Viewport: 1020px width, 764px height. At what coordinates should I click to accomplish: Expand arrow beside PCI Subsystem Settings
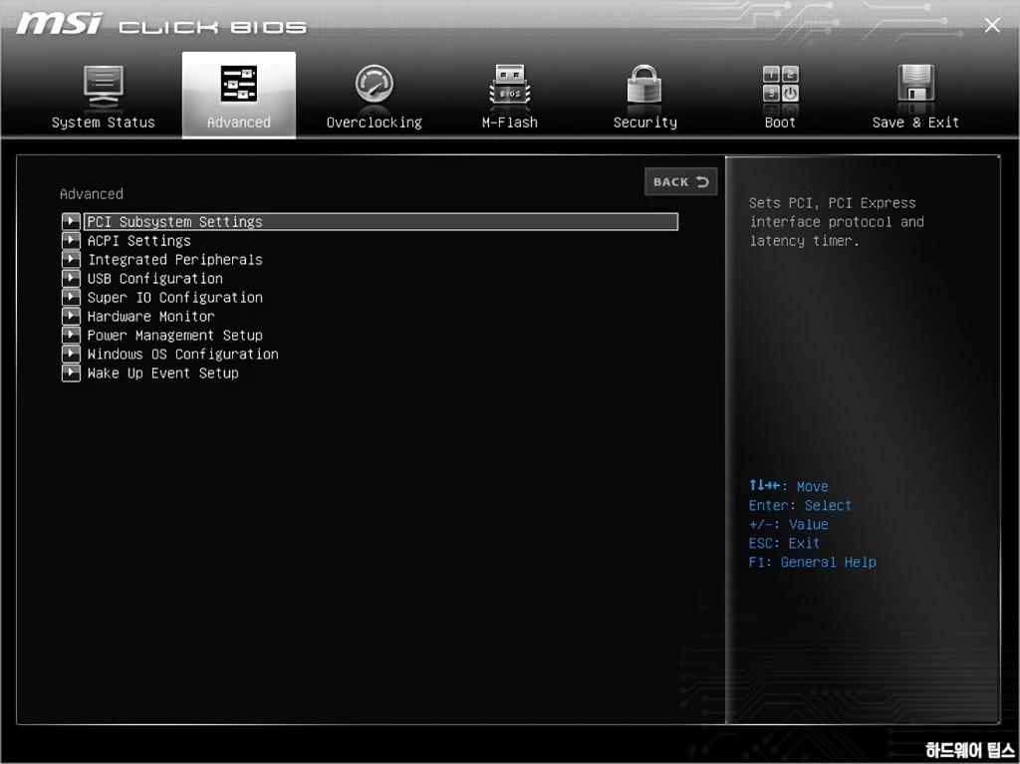click(71, 221)
